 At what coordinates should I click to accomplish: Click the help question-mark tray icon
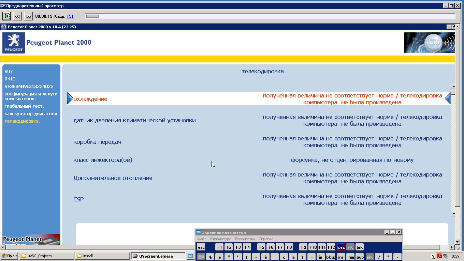433,256
